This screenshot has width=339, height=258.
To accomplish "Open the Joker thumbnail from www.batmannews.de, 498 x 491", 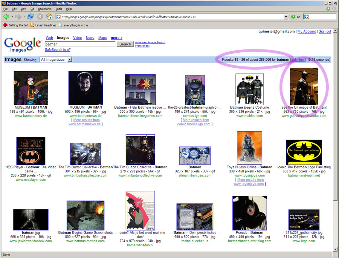I will (x=31, y=88).
